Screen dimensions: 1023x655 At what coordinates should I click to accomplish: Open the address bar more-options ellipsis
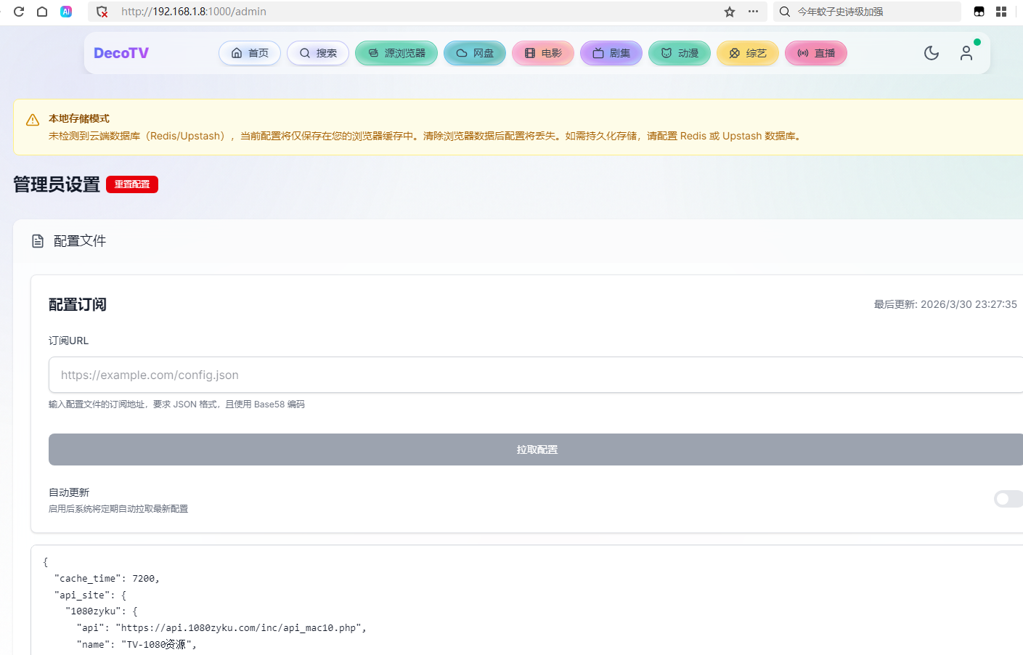click(x=753, y=12)
